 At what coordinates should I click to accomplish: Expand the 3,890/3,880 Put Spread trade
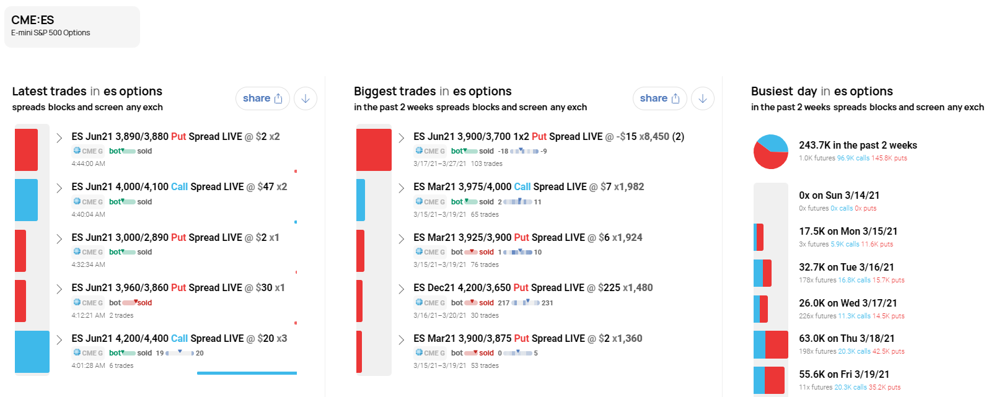click(x=59, y=137)
